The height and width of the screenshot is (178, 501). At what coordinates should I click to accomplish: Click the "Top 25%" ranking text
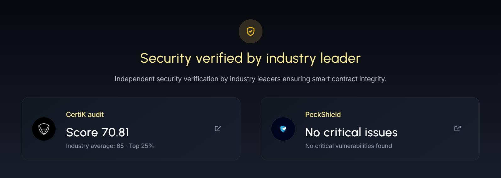141,146
